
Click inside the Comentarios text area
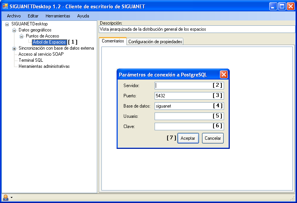(x=197, y=119)
